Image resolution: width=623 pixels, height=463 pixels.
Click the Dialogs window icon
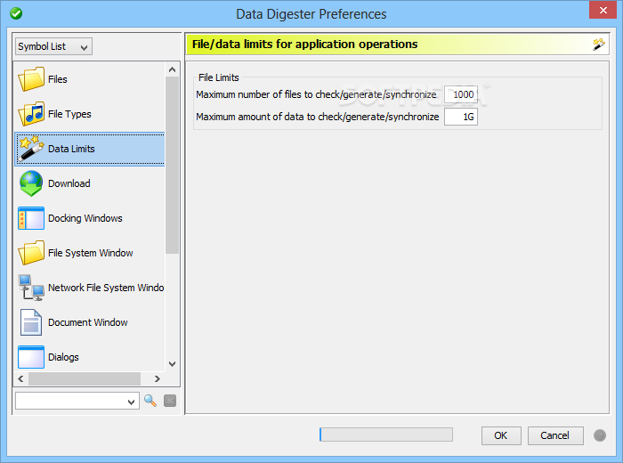[x=31, y=357]
